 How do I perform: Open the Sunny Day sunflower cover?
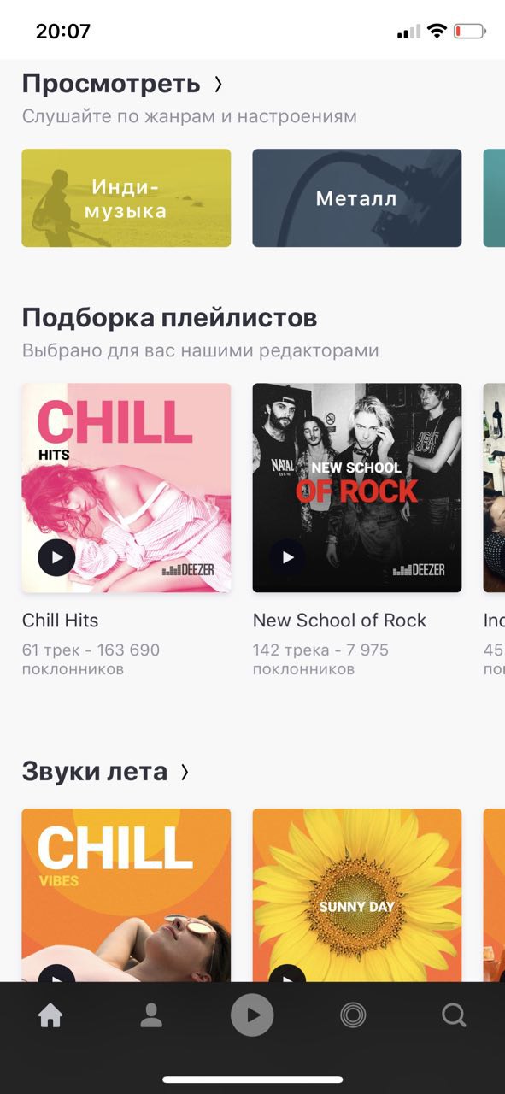click(x=356, y=895)
